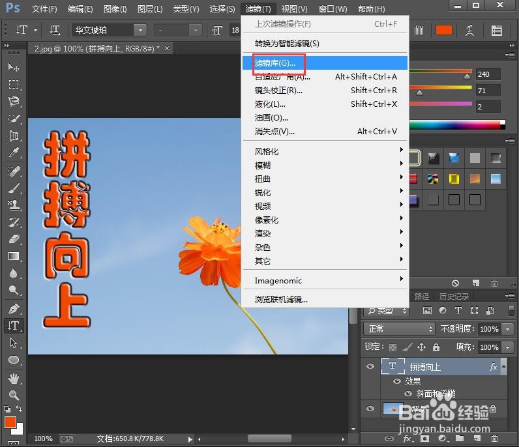Toggle lock position
Image resolution: width=519 pixels, height=447 pixels.
point(421,347)
